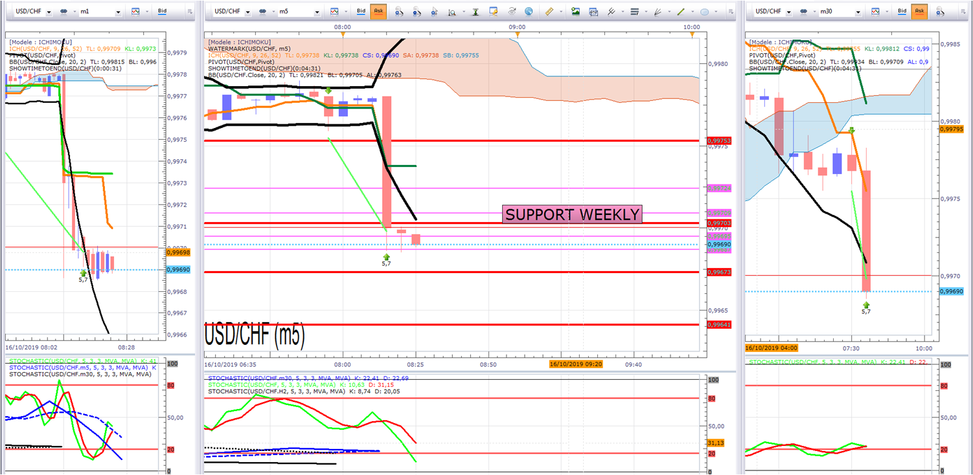Open the chart link icon in the m1 chart toolbar
Image resolution: width=973 pixels, height=475 pixels.
[x=64, y=12]
